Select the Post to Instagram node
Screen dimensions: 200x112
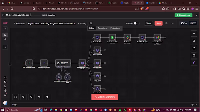click(97, 50)
